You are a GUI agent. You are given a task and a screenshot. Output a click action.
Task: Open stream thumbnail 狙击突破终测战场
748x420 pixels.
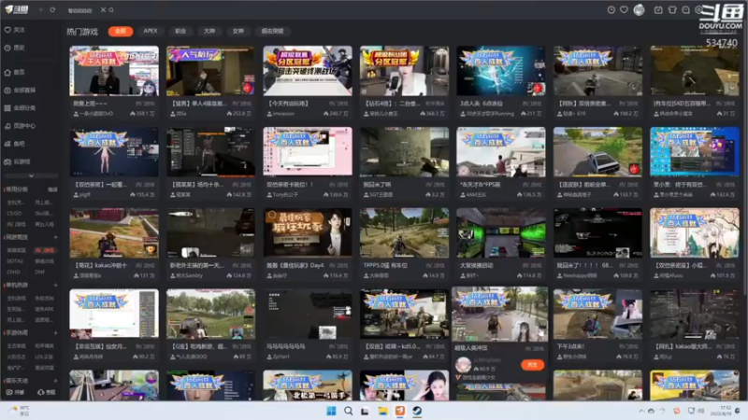pyautogui.click(x=308, y=71)
